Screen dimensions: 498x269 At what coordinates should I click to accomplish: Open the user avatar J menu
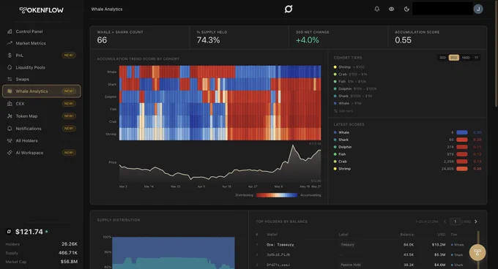pyautogui.click(x=478, y=9)
